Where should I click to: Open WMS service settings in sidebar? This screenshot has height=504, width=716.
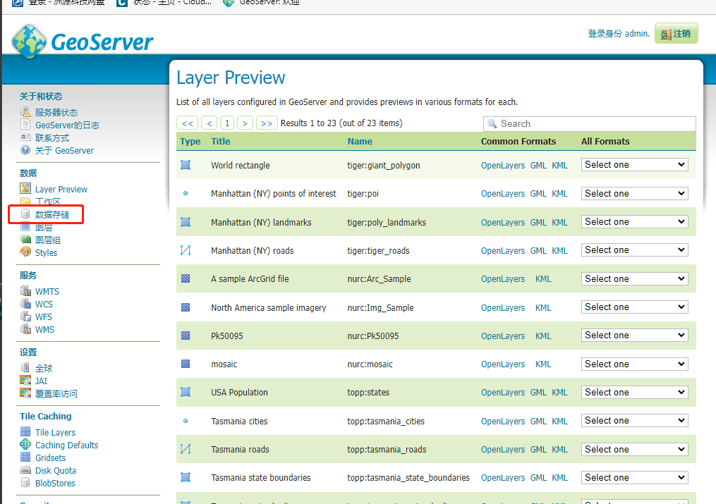coord(44,329)
